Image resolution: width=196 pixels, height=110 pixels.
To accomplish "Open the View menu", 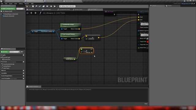I will pyautogui.click(x=16, y=4).
